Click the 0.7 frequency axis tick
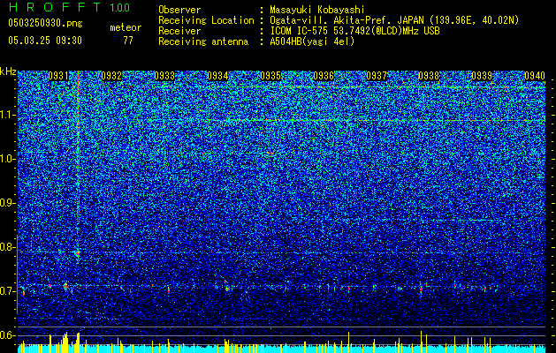The image size is (556, 353). coord(8,291)
